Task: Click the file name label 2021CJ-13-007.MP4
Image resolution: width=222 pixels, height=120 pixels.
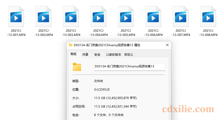Action: (181, 33)
